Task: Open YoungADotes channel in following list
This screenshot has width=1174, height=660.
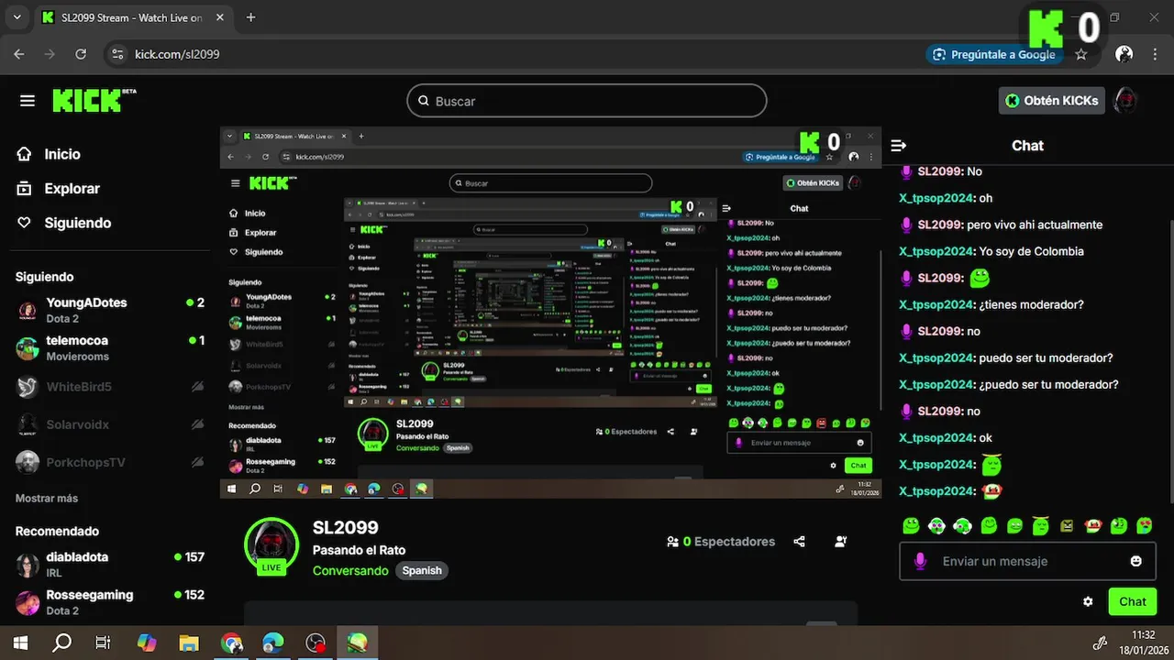Action: pos(110,310)
